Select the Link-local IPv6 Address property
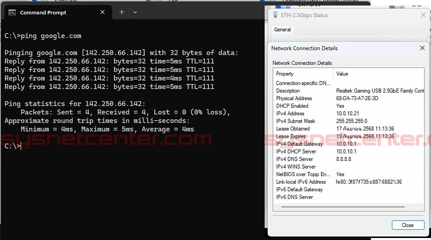 (301, 182)
